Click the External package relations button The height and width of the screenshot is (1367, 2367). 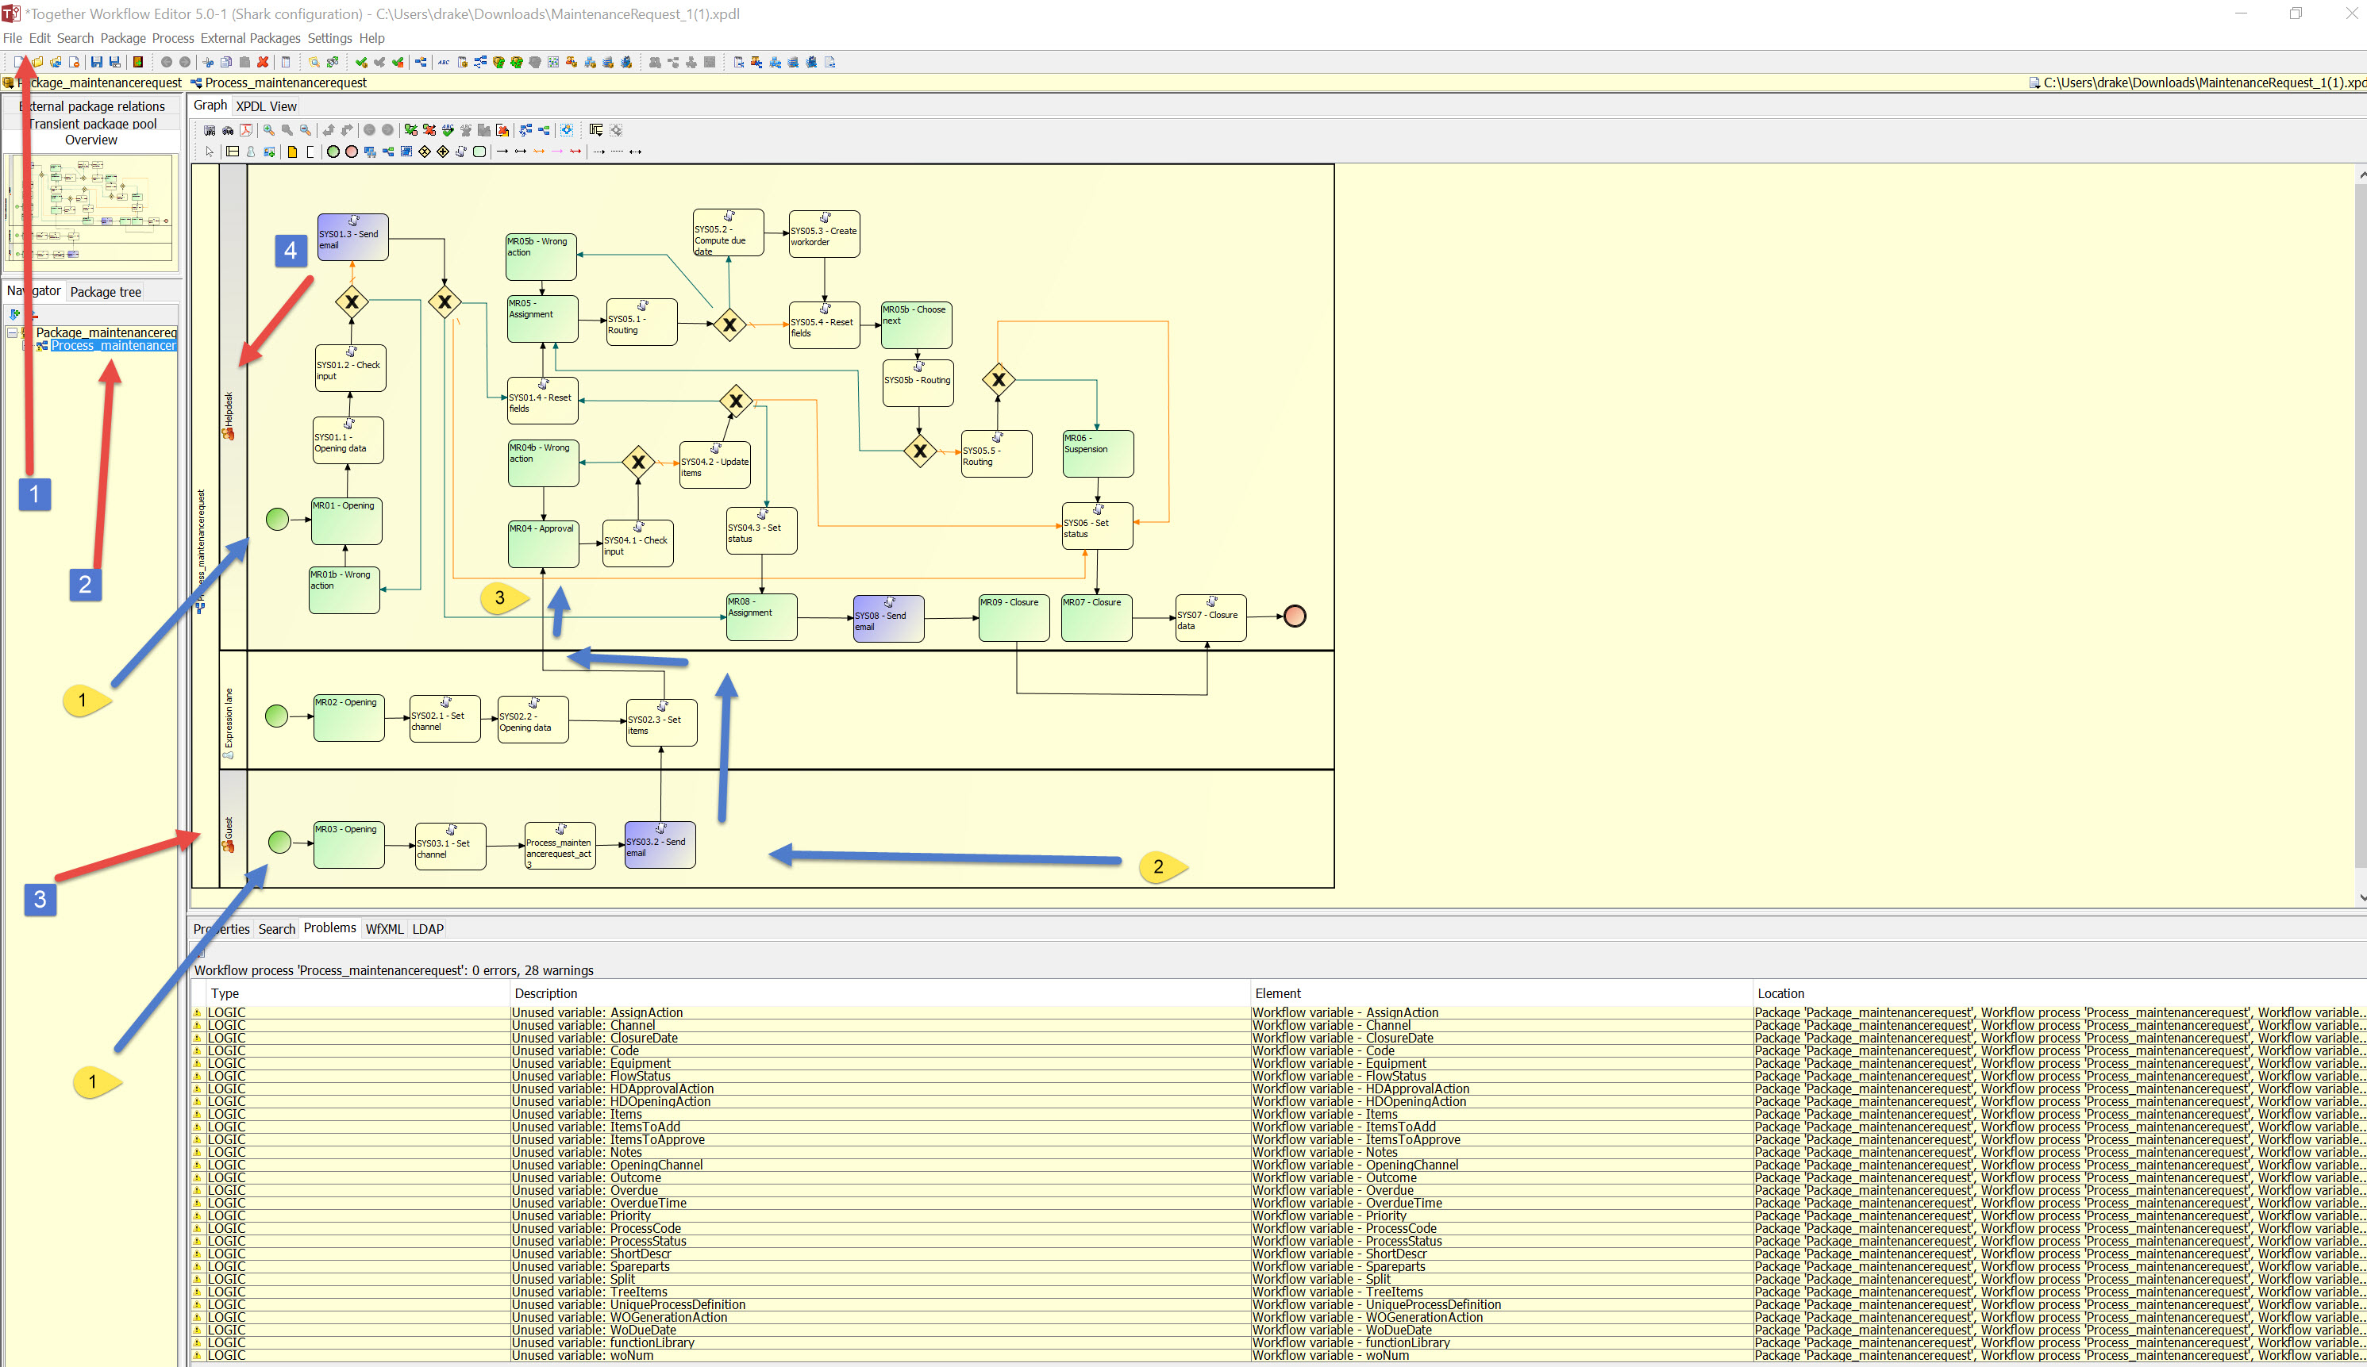tap(92, 106)
